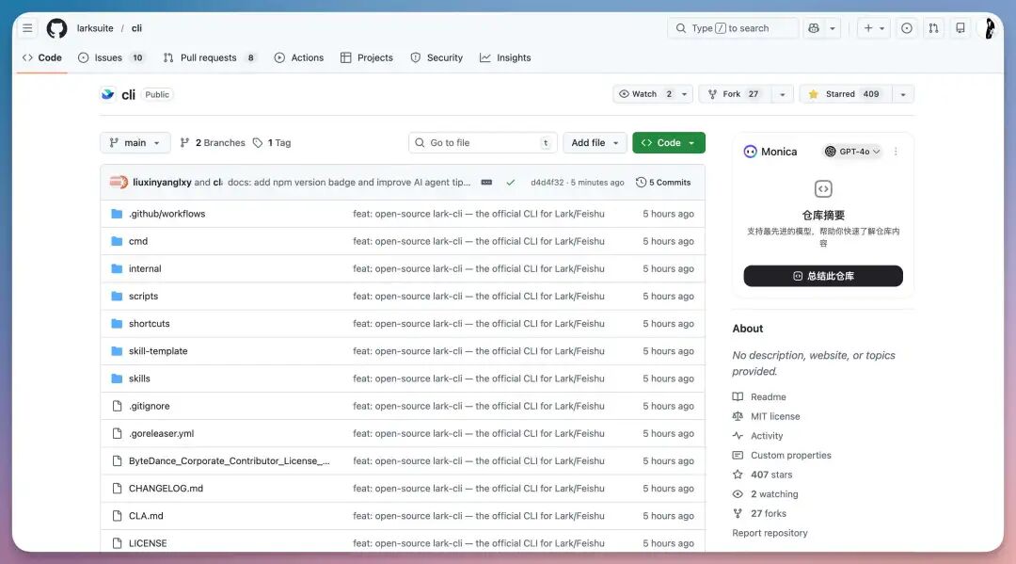Open the GPT-4o model selector
This screenshot has height=564, width=1016.
coord(852,152)
